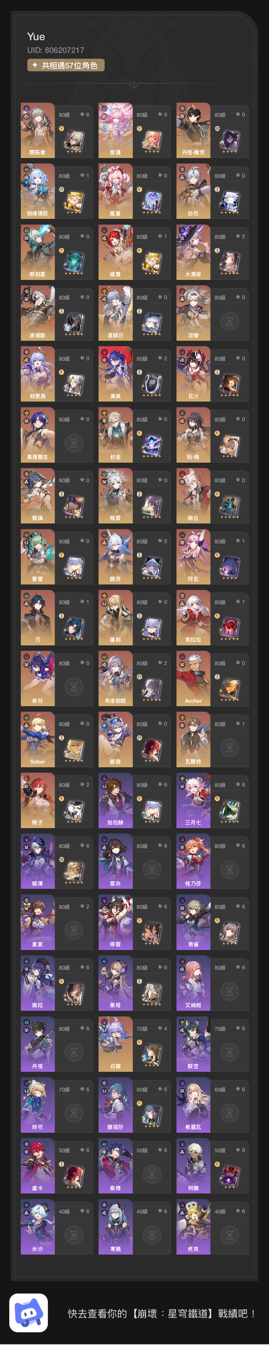Click the UID 806207217 text
269x1345 pixels.
pyautogui.click(x=56, y=50)
